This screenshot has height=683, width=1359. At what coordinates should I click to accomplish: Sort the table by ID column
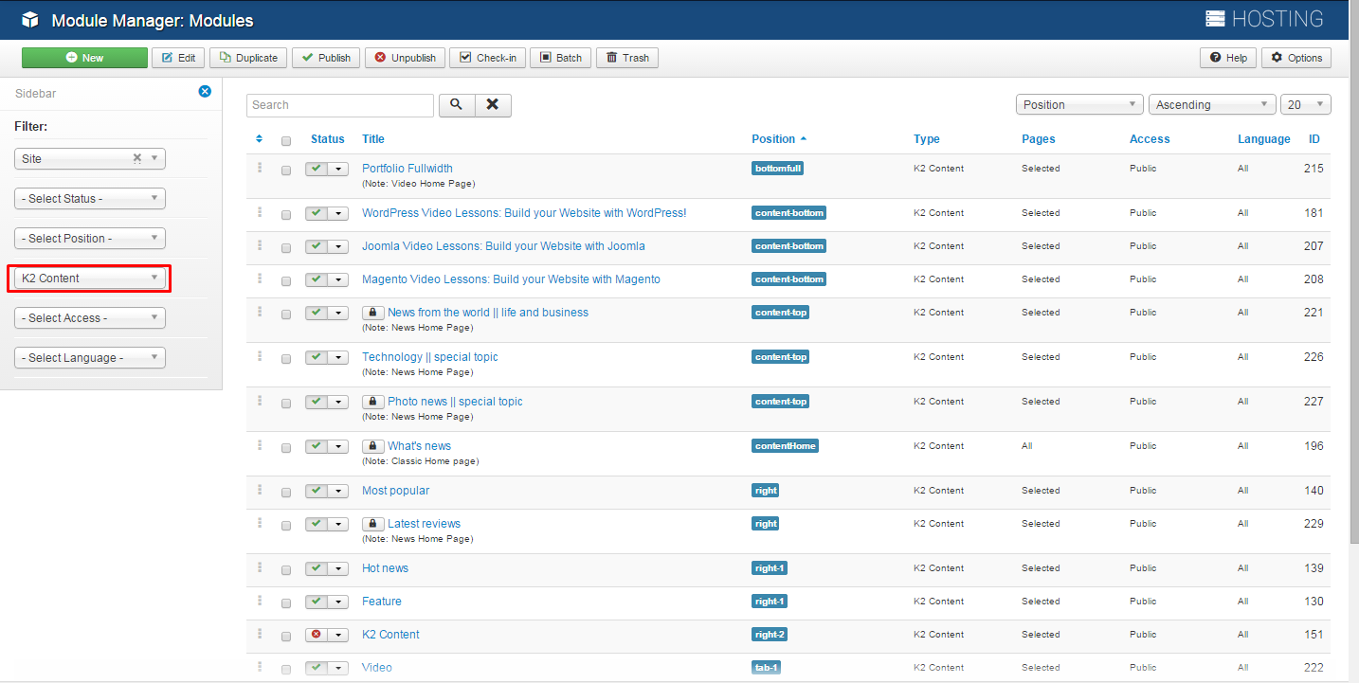[1314, 139]
